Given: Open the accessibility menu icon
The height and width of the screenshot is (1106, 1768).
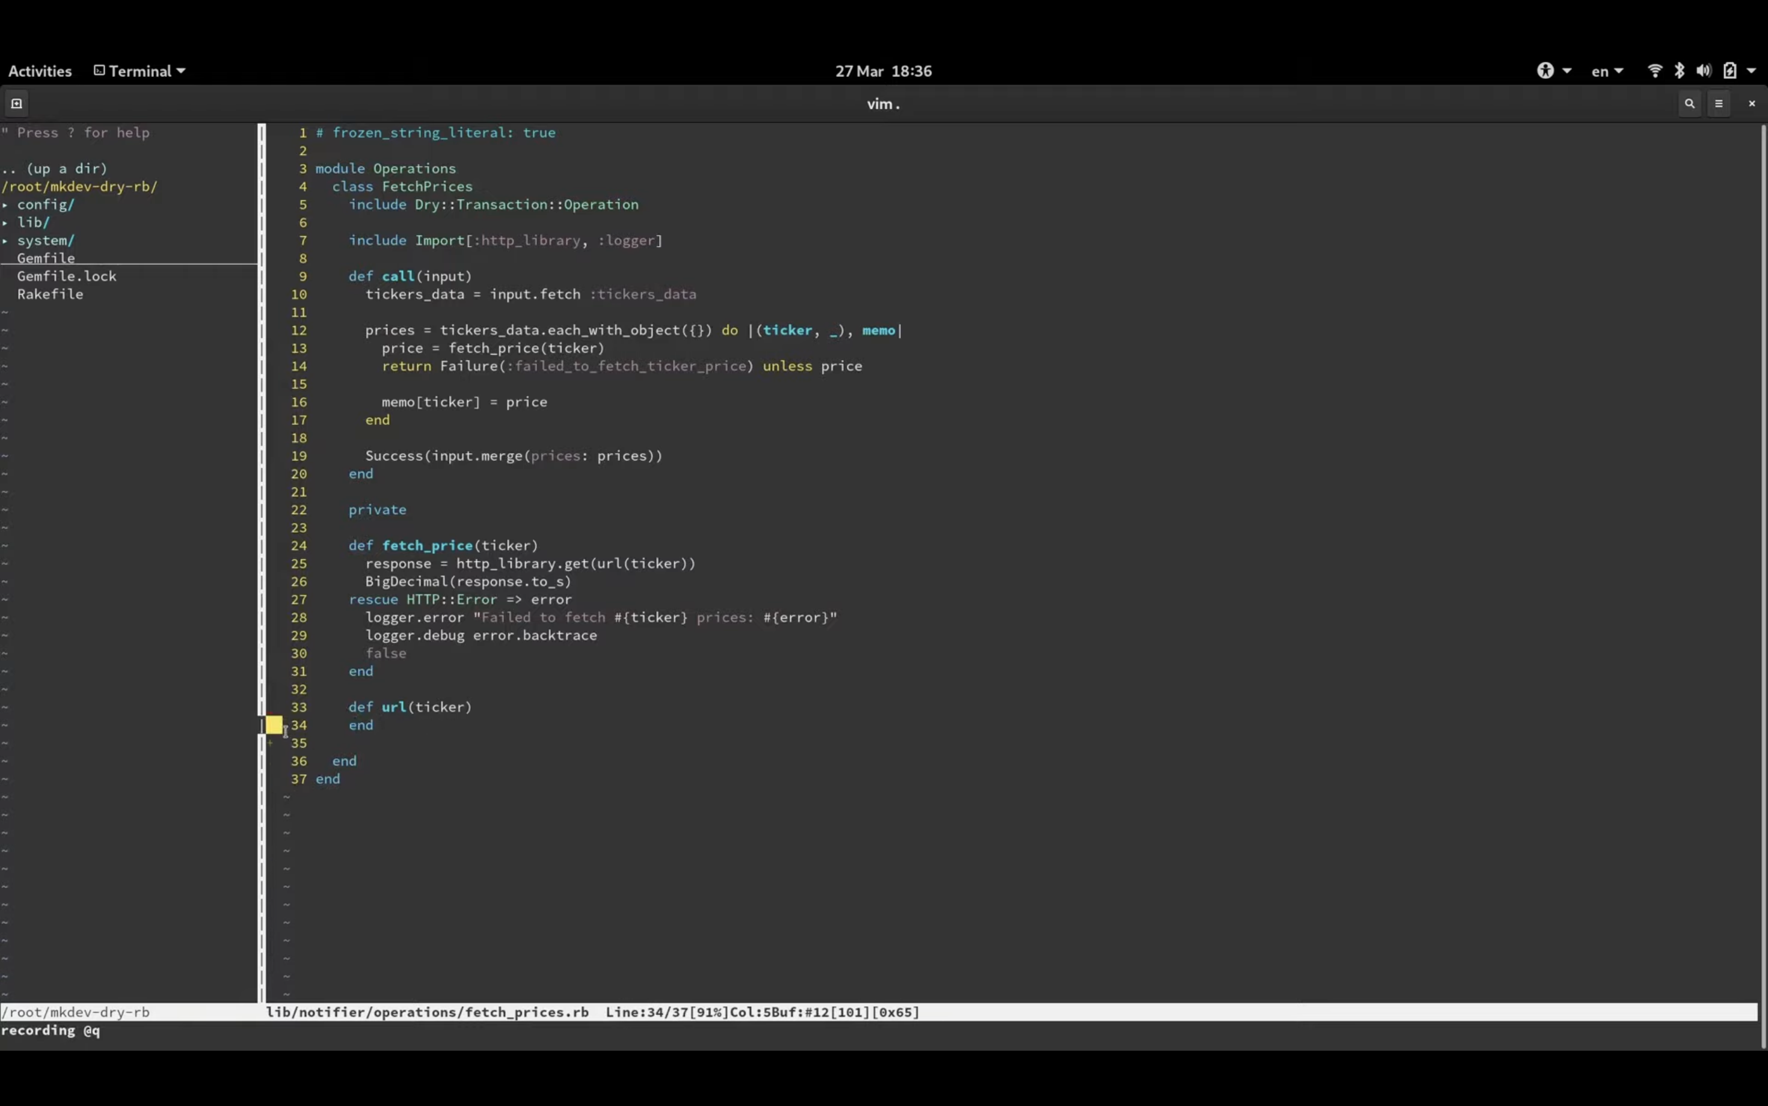Looking at the screenshot, I should pyautogui.click(x=1545, y=71).
